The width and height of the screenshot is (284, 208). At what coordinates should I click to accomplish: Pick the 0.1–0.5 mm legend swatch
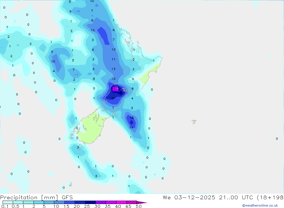(x=8, y=202)
